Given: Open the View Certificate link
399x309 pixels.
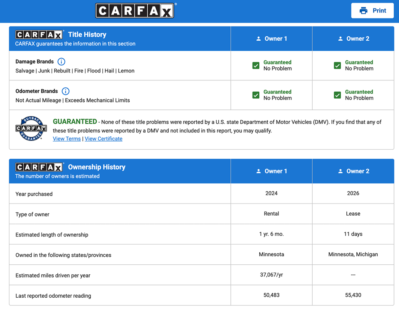Looking at the screenshot, I should point(104,139).
